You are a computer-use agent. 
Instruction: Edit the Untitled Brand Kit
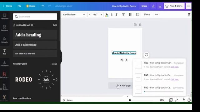click(x=55, y=25)
